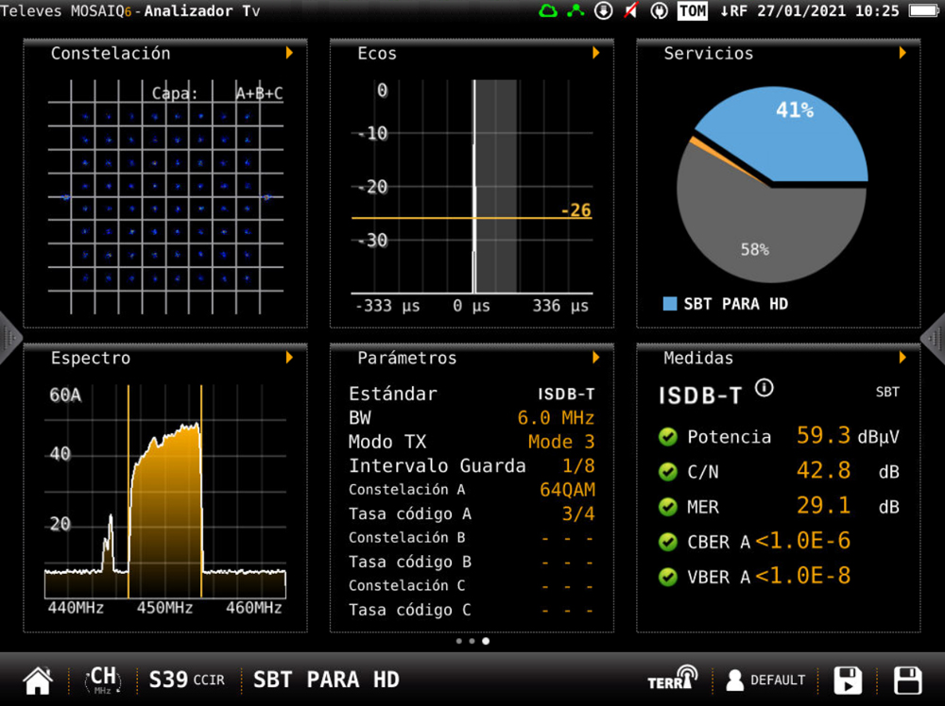Open the Ecos panel title
This screenshot has width=945, height=706.
[377, 54]
